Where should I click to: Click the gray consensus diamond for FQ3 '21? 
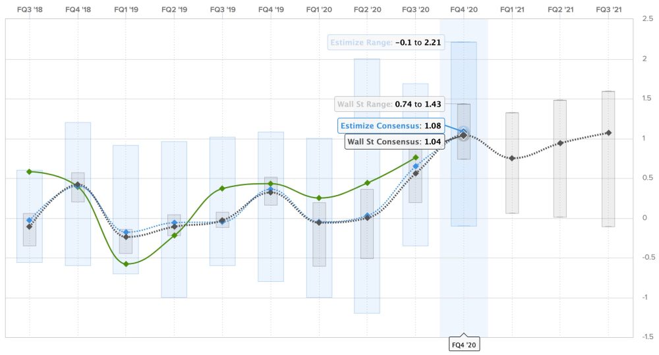tap(608, 132)
